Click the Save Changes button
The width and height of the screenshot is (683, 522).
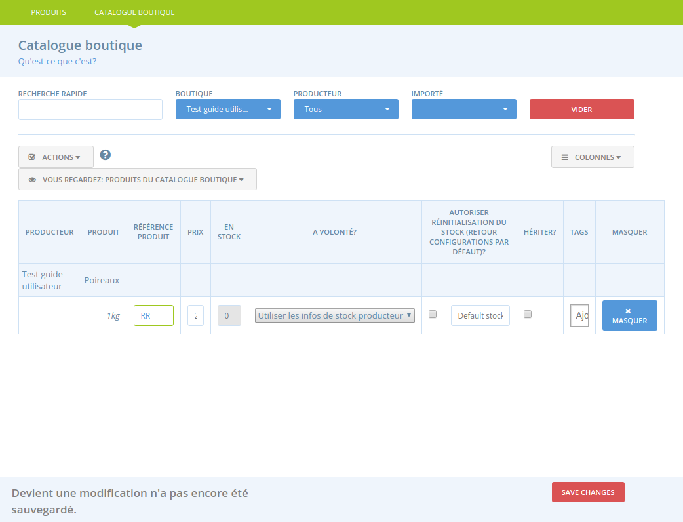coord(588,492)
